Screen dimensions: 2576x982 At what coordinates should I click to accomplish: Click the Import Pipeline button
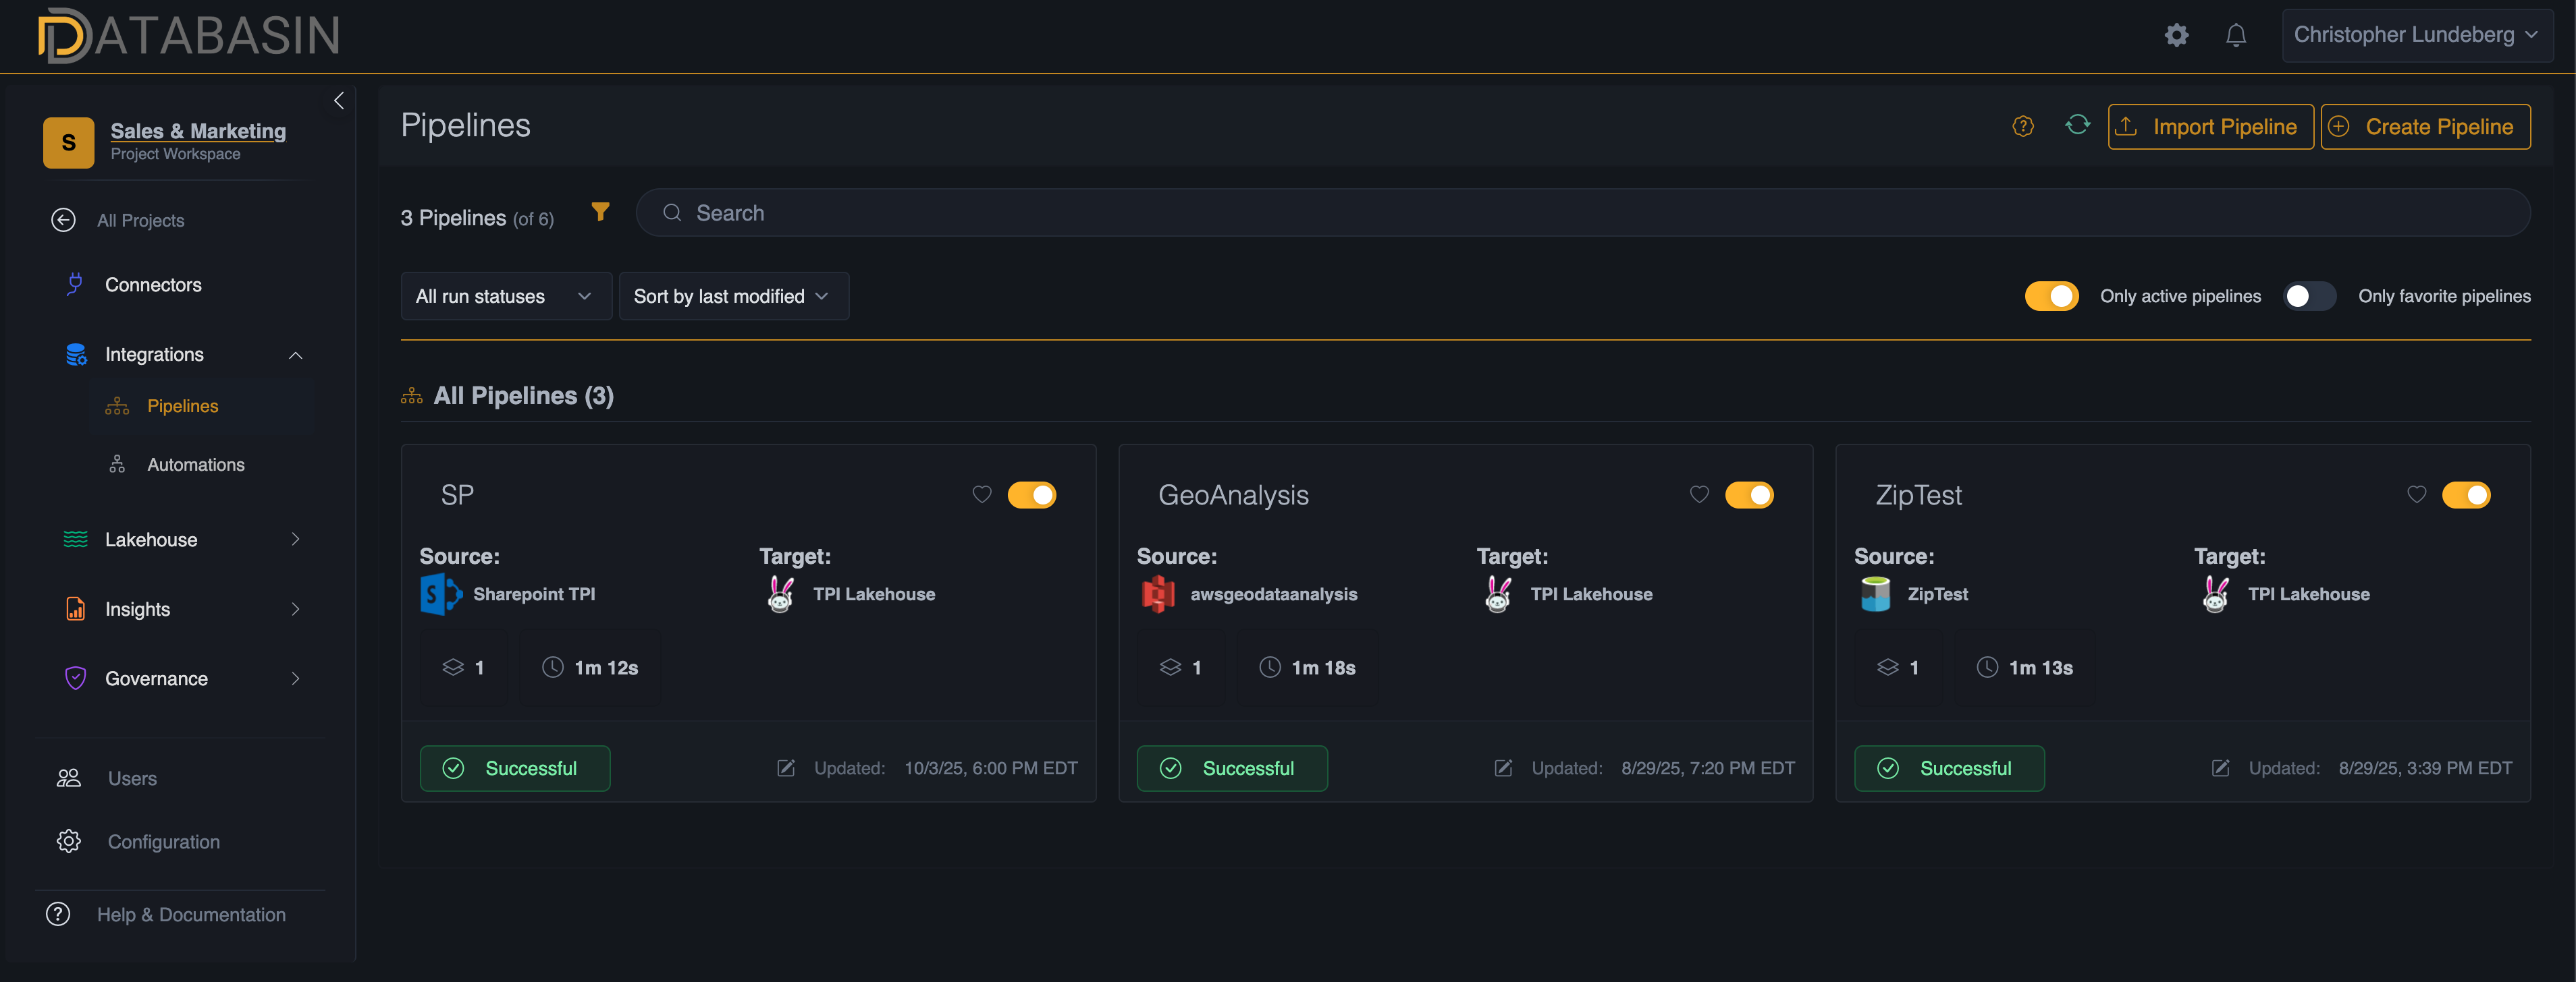(2210, 126)
